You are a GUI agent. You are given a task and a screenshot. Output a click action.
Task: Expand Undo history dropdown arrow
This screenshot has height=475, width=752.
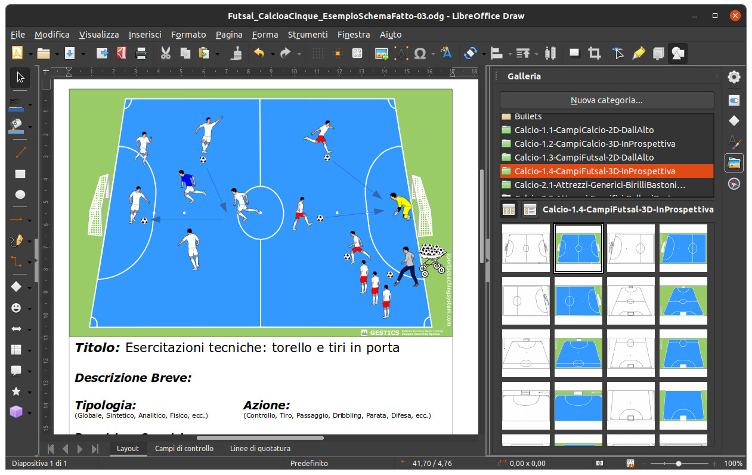(273, 54)
